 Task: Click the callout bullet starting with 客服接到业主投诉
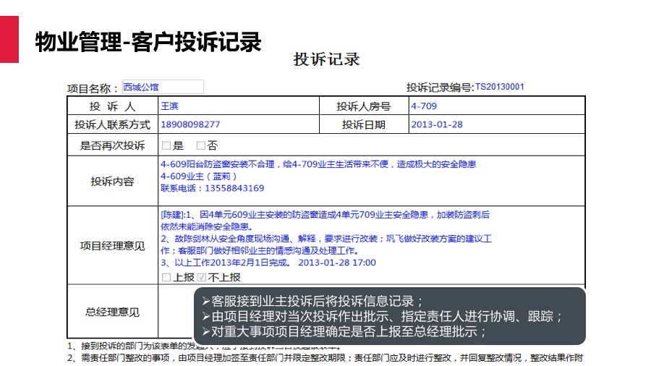312,302
